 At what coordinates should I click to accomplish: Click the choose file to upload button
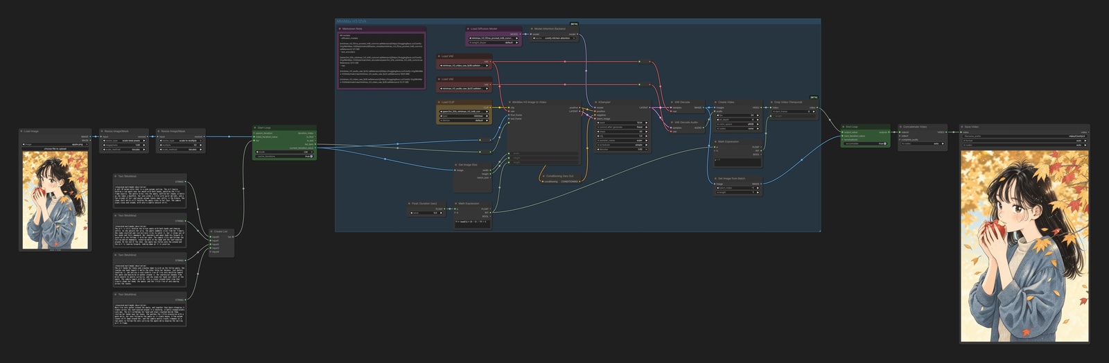[x=55, y=149]
